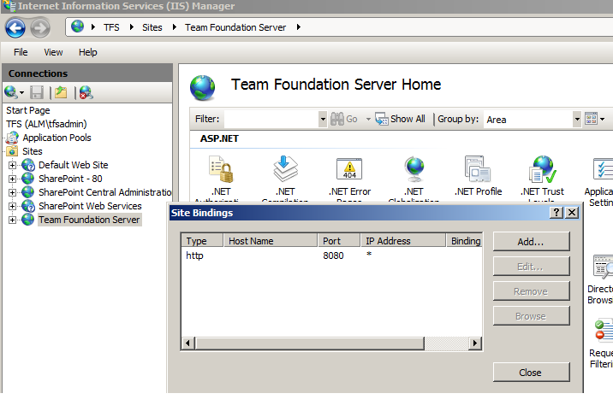Open the Directory Browsing icon
613x417 pixels.
(603, 267)
